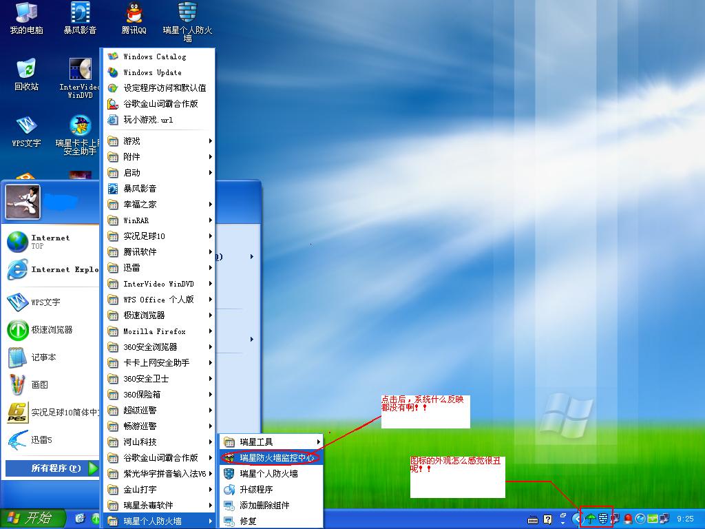
Task: Expand the 瑞星杀毒软件 folder
Action: [159, 505]
